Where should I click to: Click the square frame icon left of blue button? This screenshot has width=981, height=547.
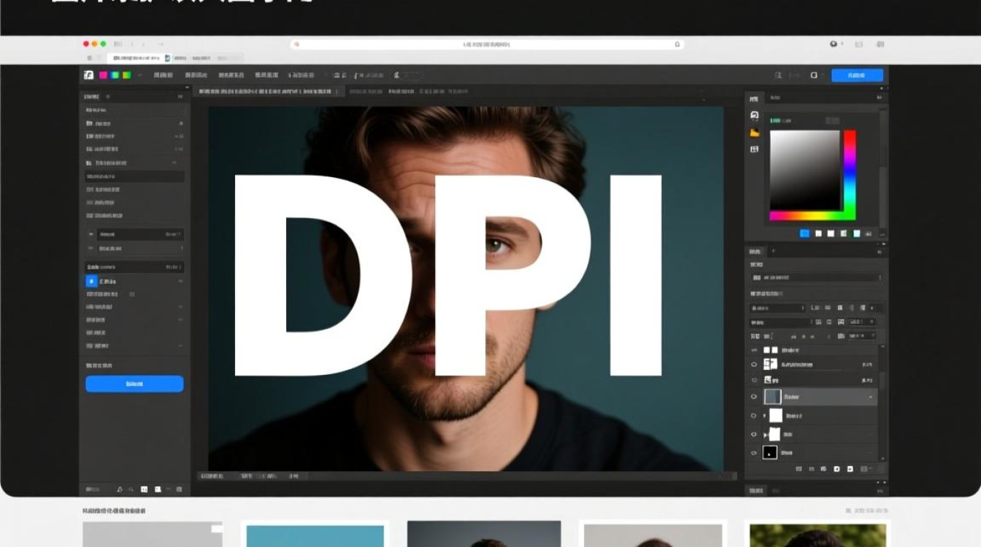tap(814, 75)
